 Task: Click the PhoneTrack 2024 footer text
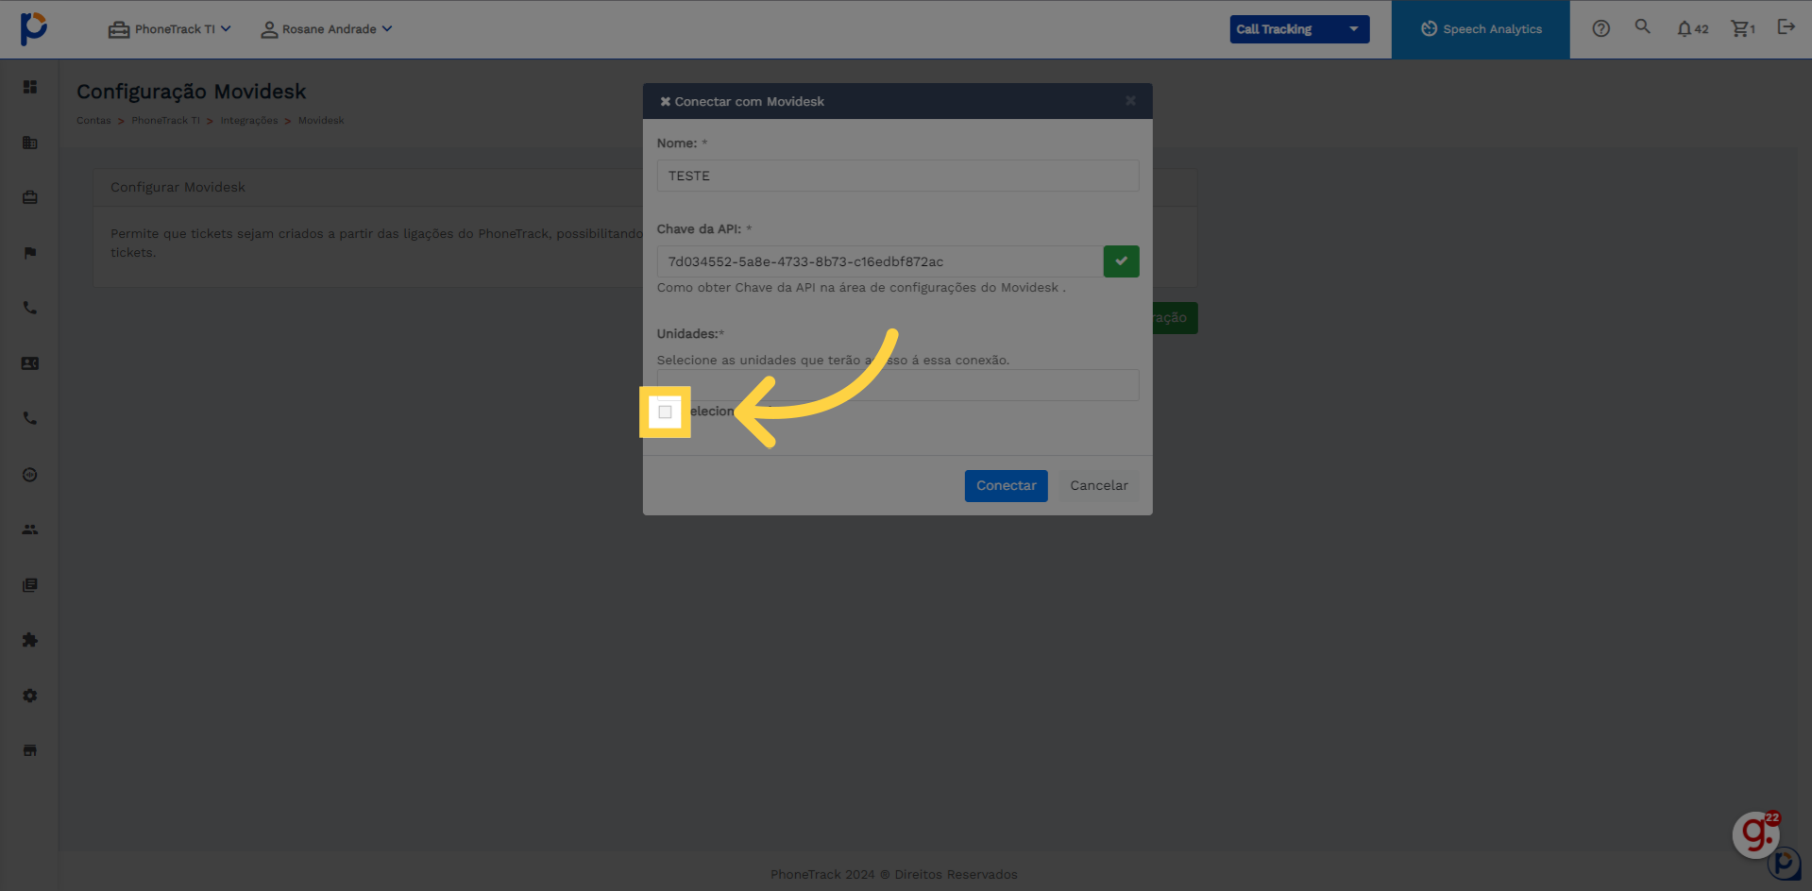coord(893,875)
